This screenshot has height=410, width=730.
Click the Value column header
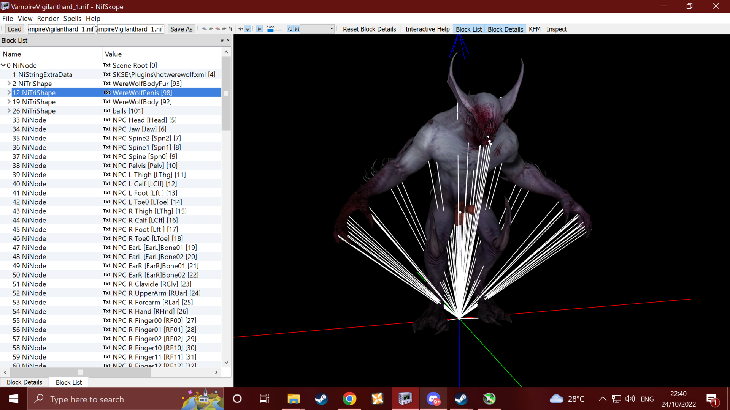pyautogui.click(x=162, y=54)
